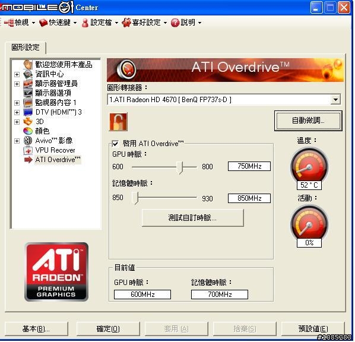Screen dimensions: 355x342
Task: Click the Help question mark icon (說明)
Action: pos(175,23)
